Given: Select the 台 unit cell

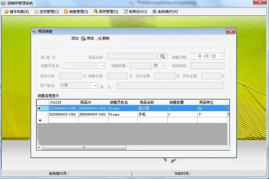Looking at the screenshot, I should (x=212, y=108).
